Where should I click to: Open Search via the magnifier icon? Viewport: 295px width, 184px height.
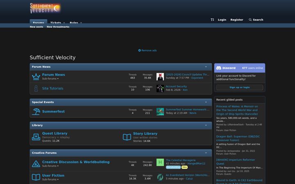point(250,20)
